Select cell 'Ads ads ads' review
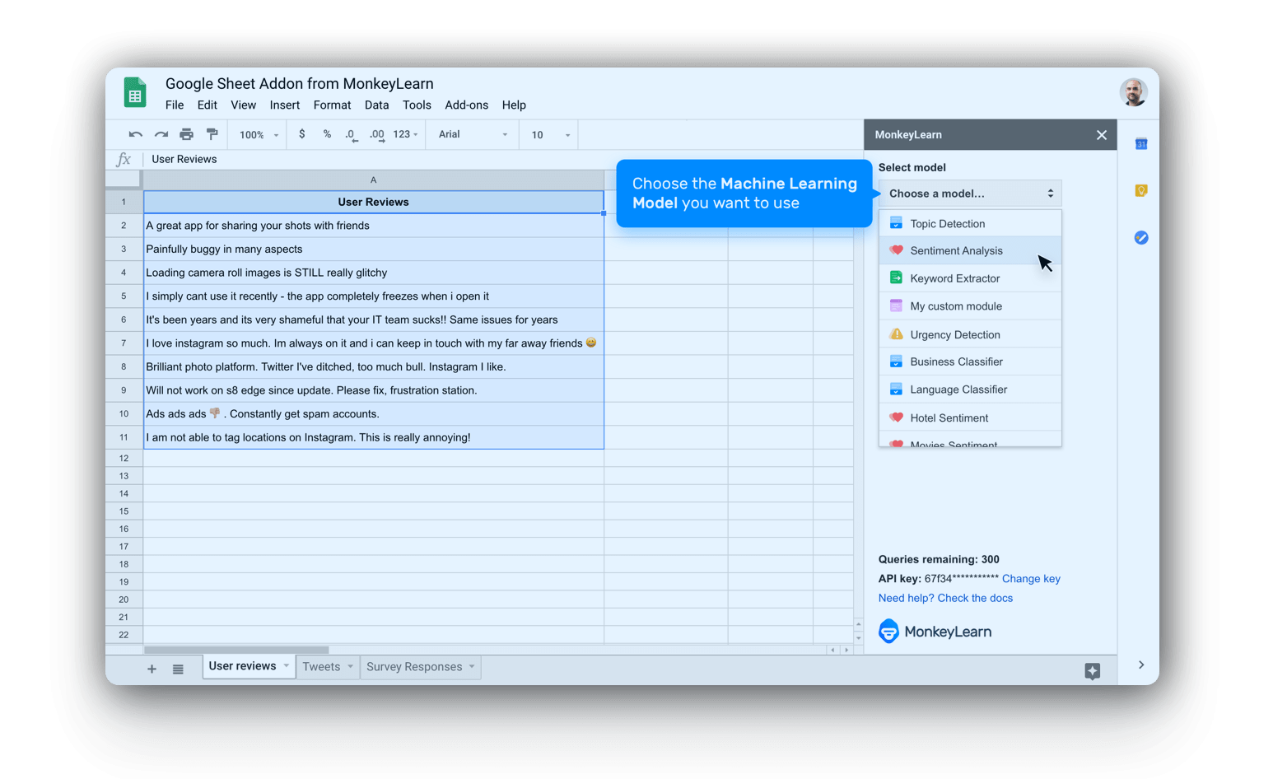The image size is (1273, 779). [374, 413]
